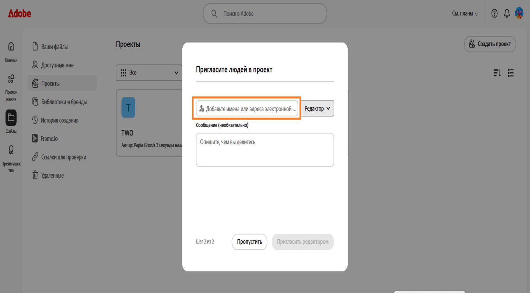Image resolution: width=530 pixels, height=293 pixels.
Task: Expand the Все filter dropdown
Action: pyautogui.click(x=149, y=73)
